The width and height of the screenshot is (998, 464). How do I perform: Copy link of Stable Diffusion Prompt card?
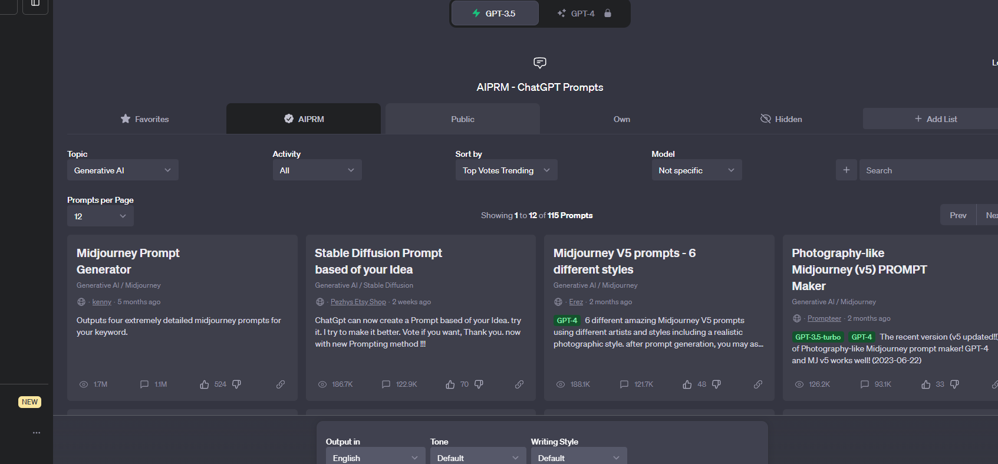[519, 384]
